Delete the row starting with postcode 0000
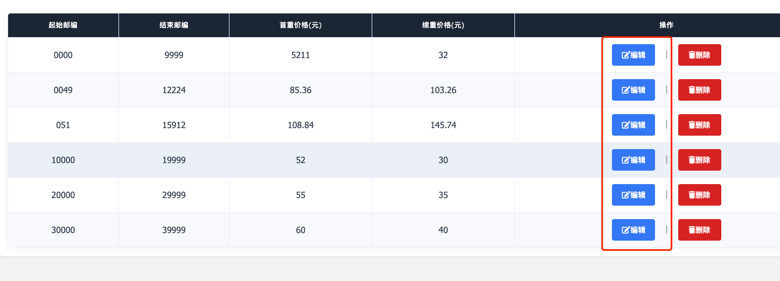 pos(699,55)
